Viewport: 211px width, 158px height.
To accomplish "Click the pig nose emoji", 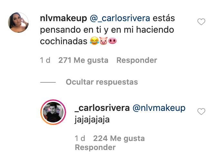I will 112,41.
